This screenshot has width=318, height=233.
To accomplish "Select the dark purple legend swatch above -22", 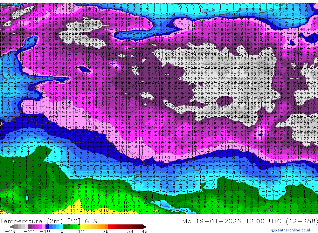I will pos(30,227).
